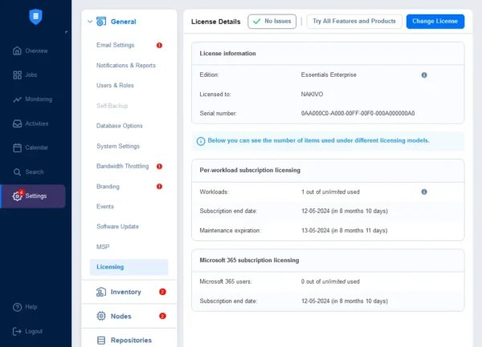482x347 pixels.
Task: Click the Search magnifier icon
Action: point(18,171)
